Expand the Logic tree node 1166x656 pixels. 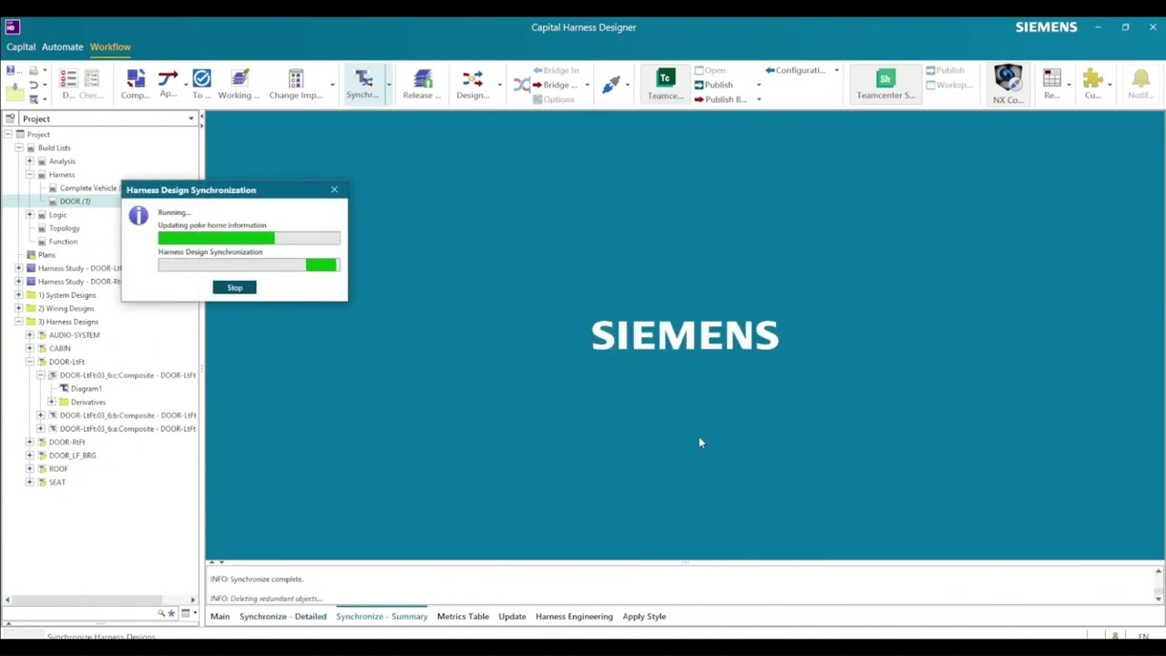click(x=29, y=215)
